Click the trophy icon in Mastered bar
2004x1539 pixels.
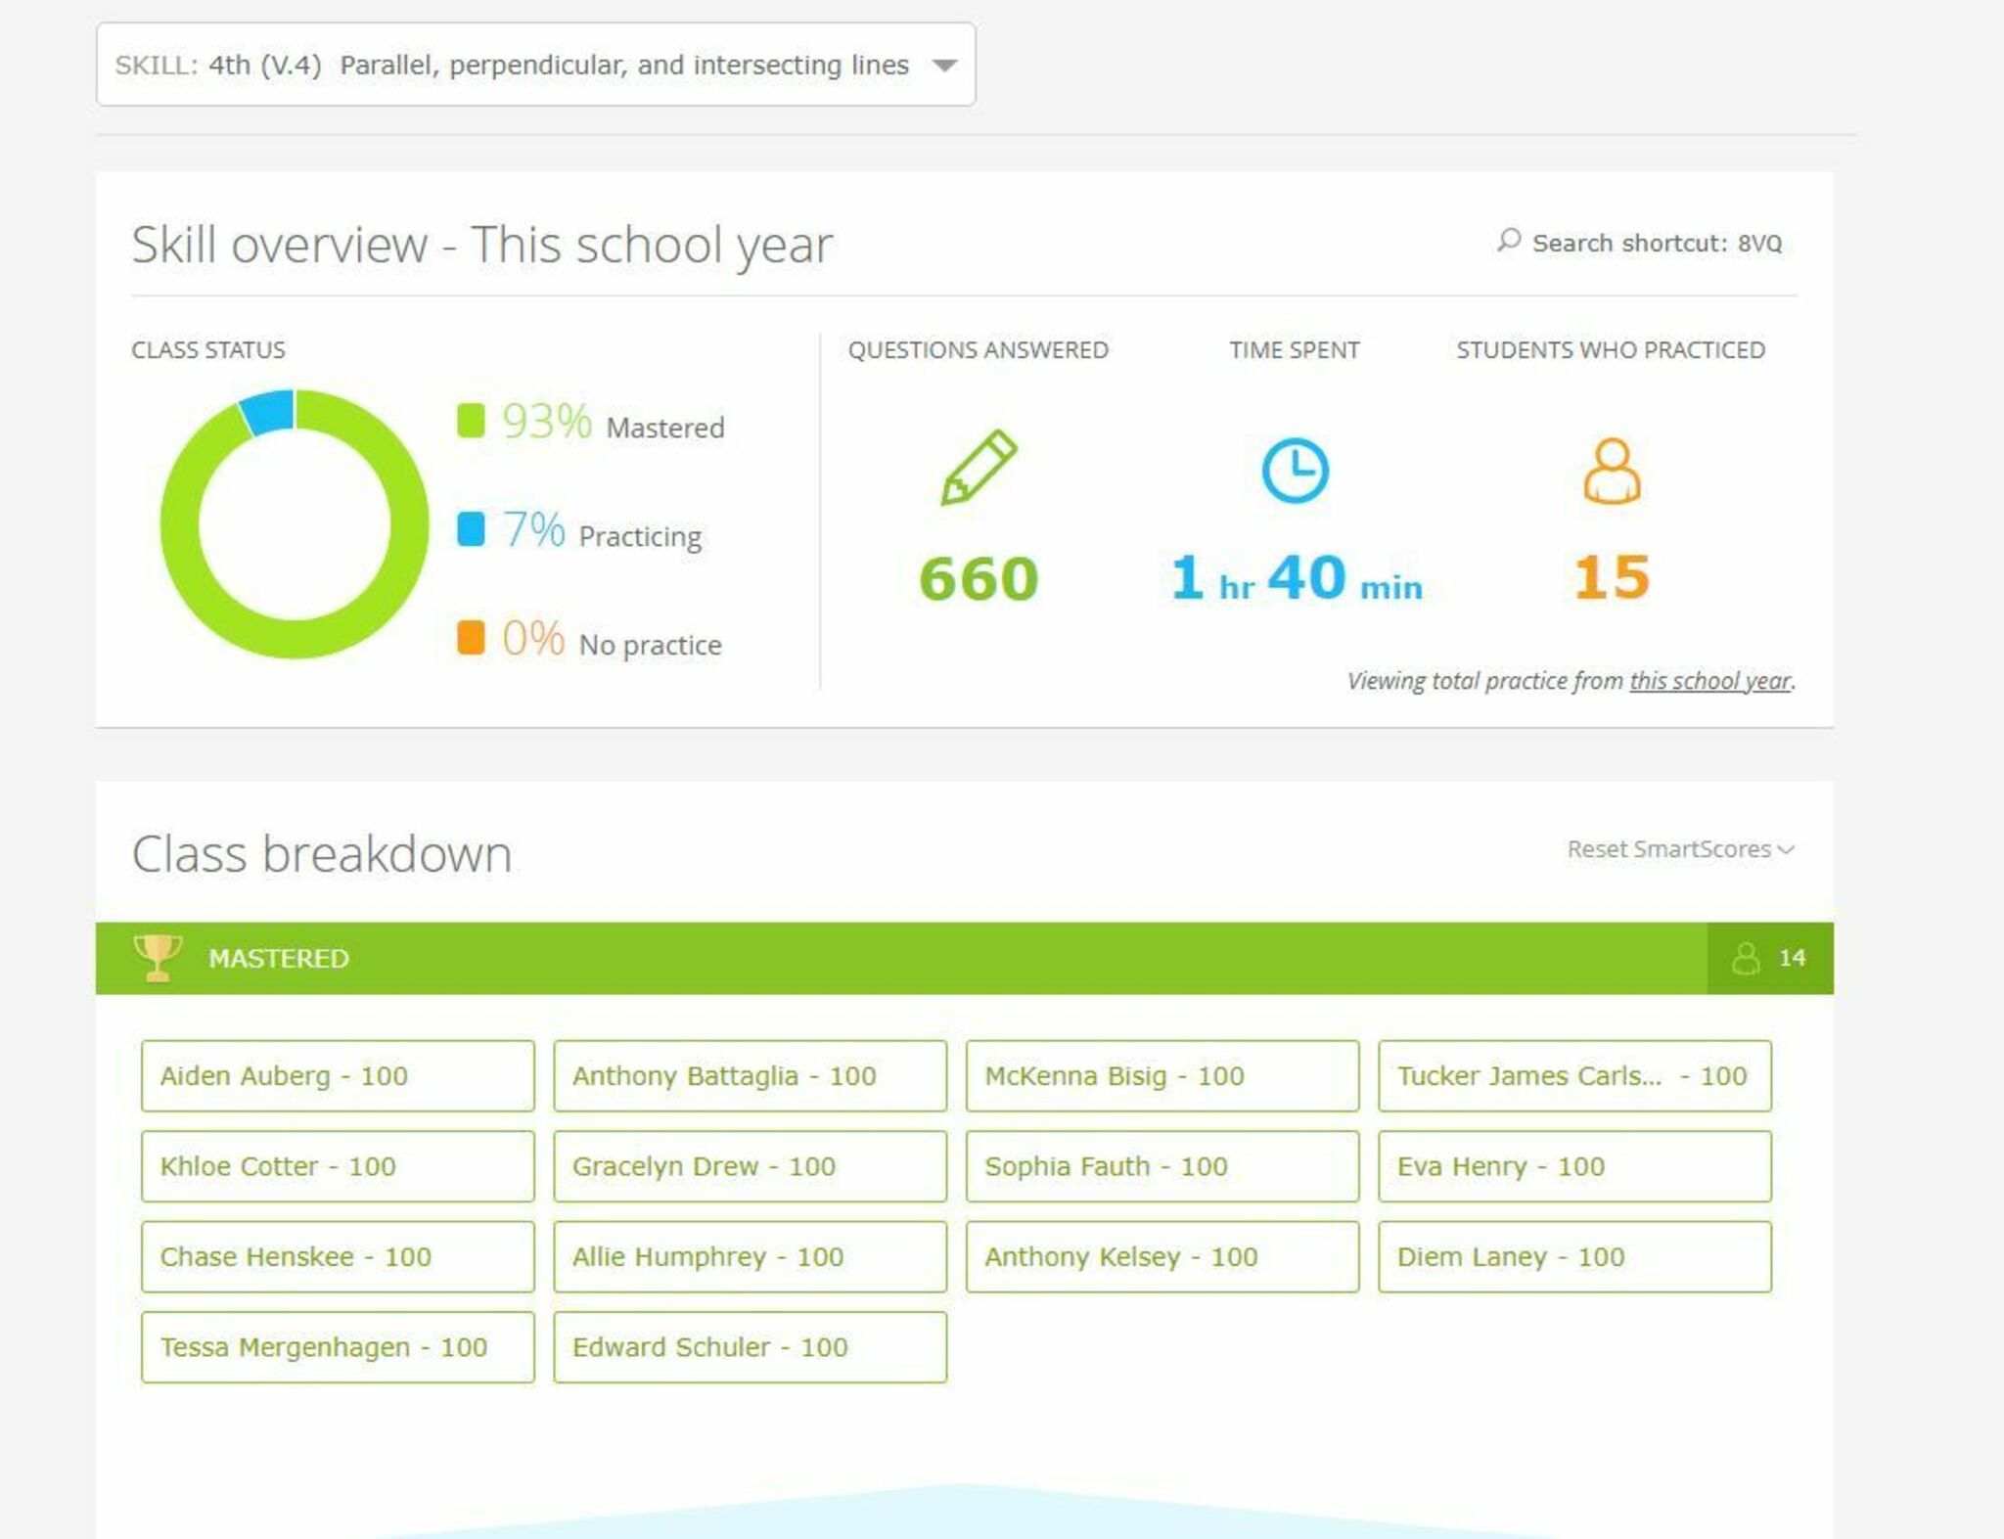[157, 957]
